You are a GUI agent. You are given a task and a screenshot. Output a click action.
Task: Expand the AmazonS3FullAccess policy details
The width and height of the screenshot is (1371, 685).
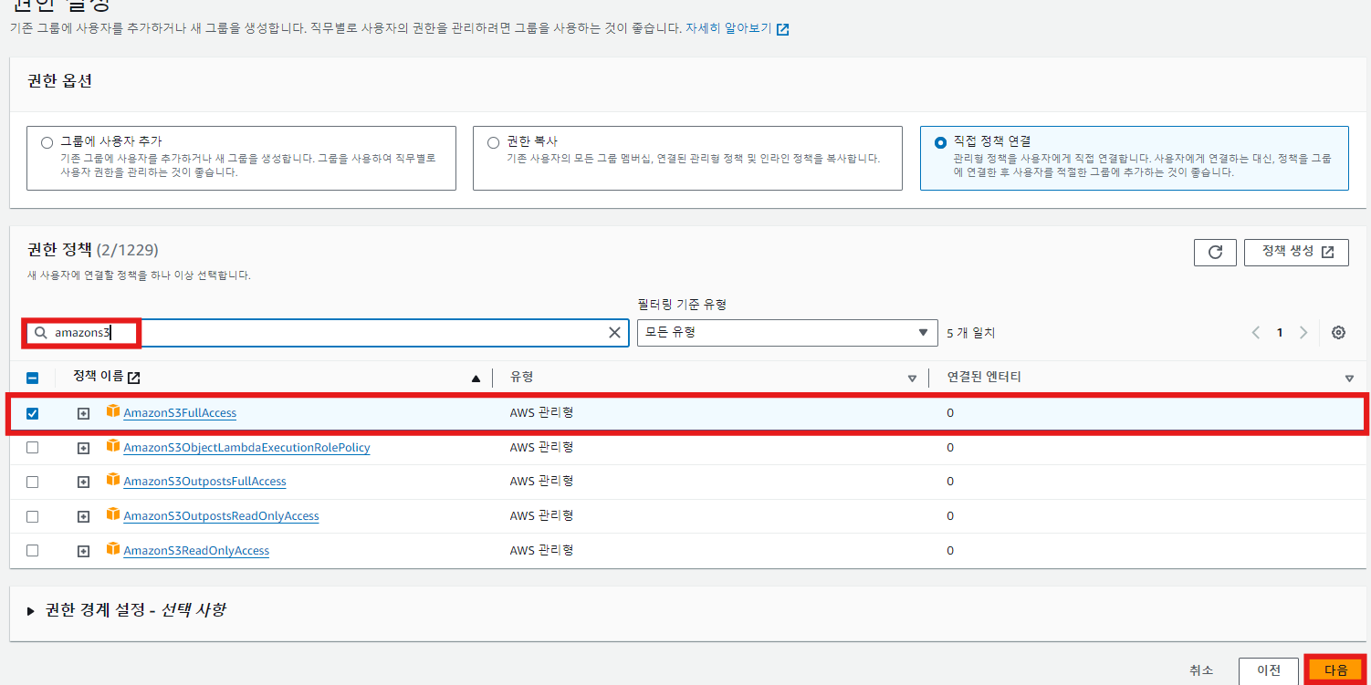pos(83,413)
